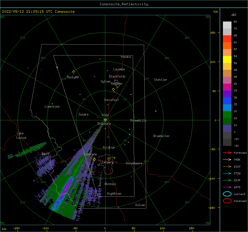Click the orange 111V arrow icon
The width and height of the screenshot is (248, 232).
click(227, 166)
